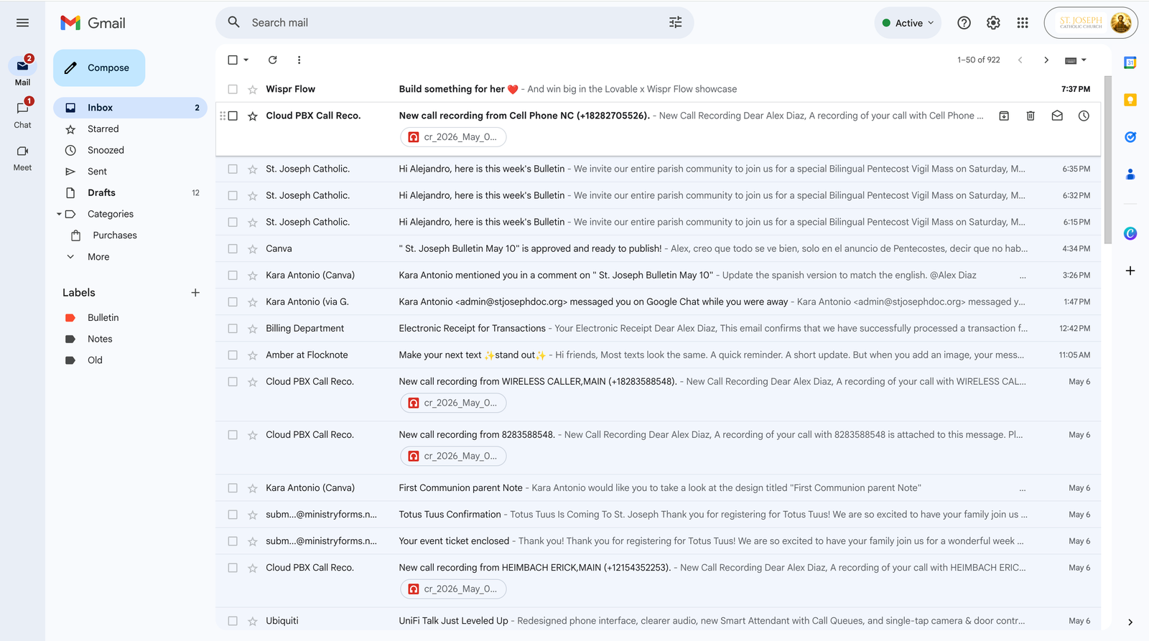Open the Your event ticket enclosed email
This screenshot has height=641, width=1149.
pyautogui.click(x=658, y=541)
